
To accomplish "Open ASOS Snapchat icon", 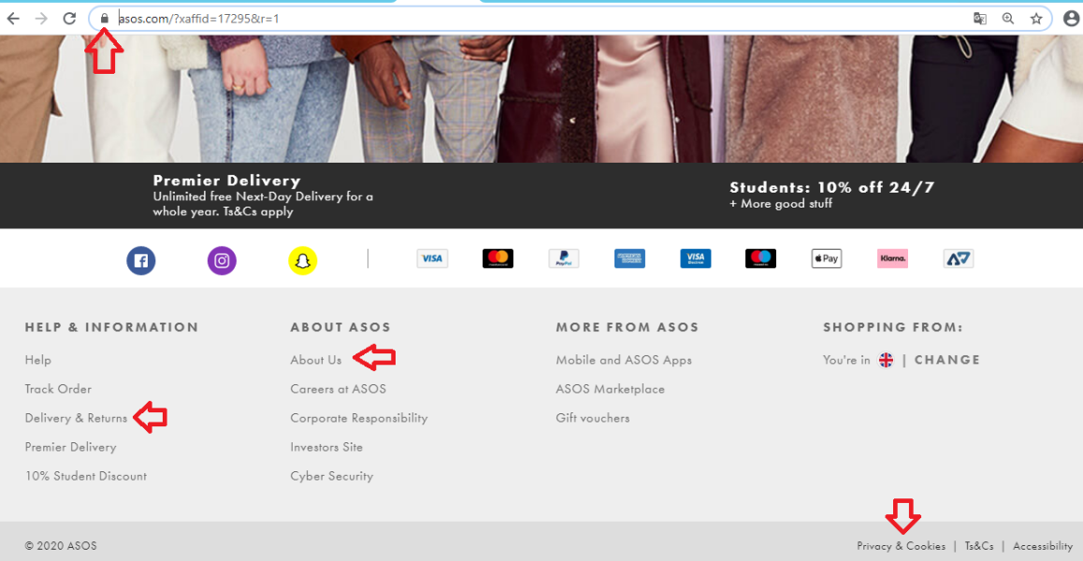I will point(302,261).
